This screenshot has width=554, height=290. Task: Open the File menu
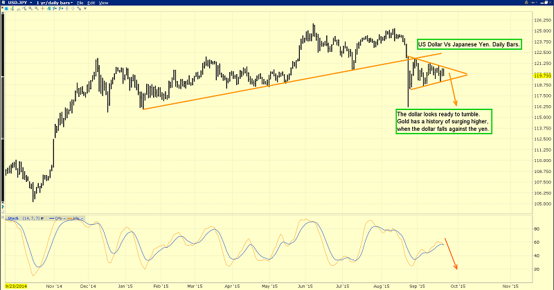click(90, 4)
